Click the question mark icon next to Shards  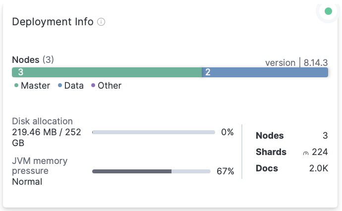click(306, 153)
